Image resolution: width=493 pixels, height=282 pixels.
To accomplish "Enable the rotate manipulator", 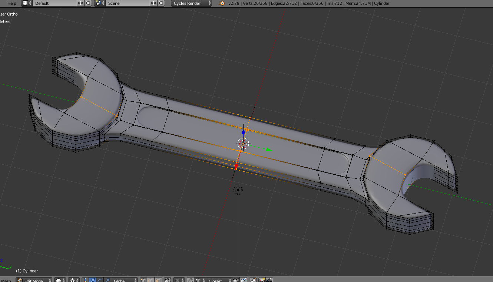I will (x=100, y=280).
